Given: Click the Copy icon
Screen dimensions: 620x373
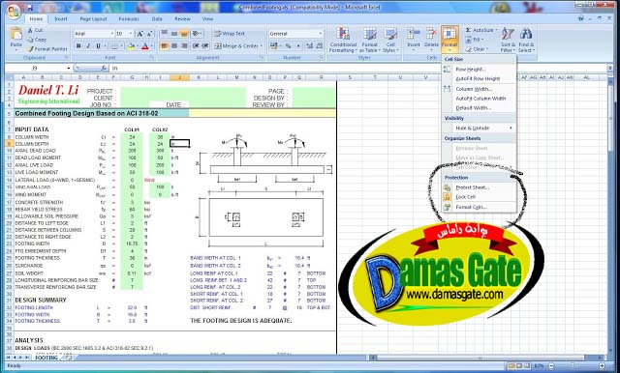Looking at the screenshot, I should pyautogui.click(x=30, y=40).
